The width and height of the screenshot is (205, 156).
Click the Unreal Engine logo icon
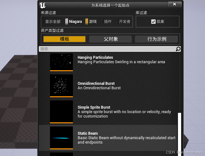[42, 5]
